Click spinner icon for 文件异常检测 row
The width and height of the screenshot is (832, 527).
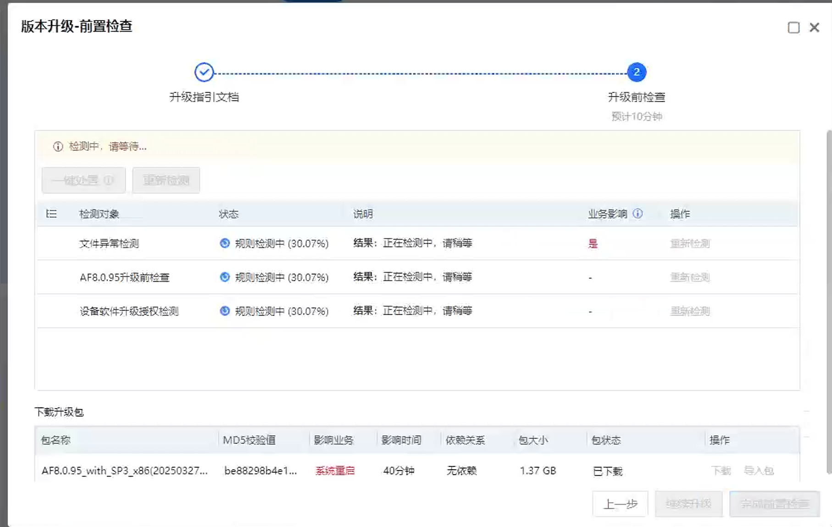[x=225, y=243]
